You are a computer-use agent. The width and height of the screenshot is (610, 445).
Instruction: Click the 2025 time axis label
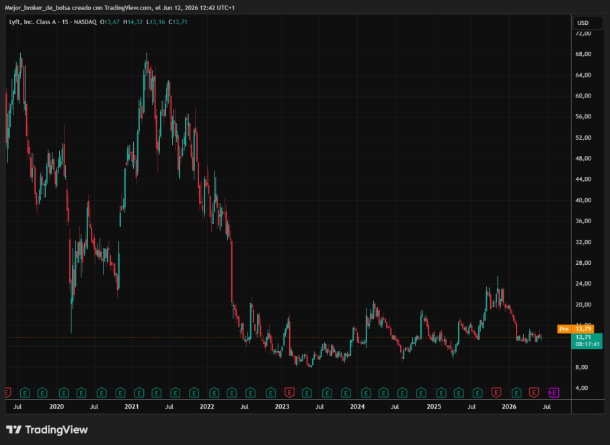434,407
